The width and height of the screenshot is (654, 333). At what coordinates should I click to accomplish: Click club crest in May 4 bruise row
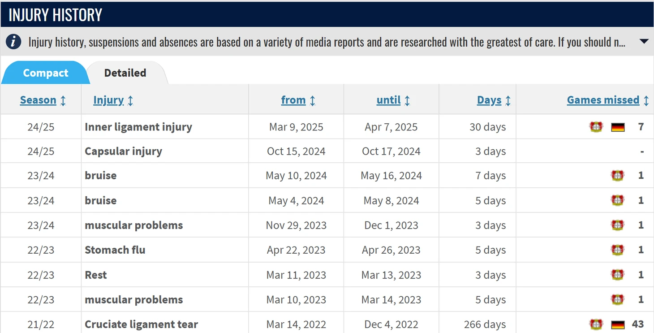pos(618,200)
